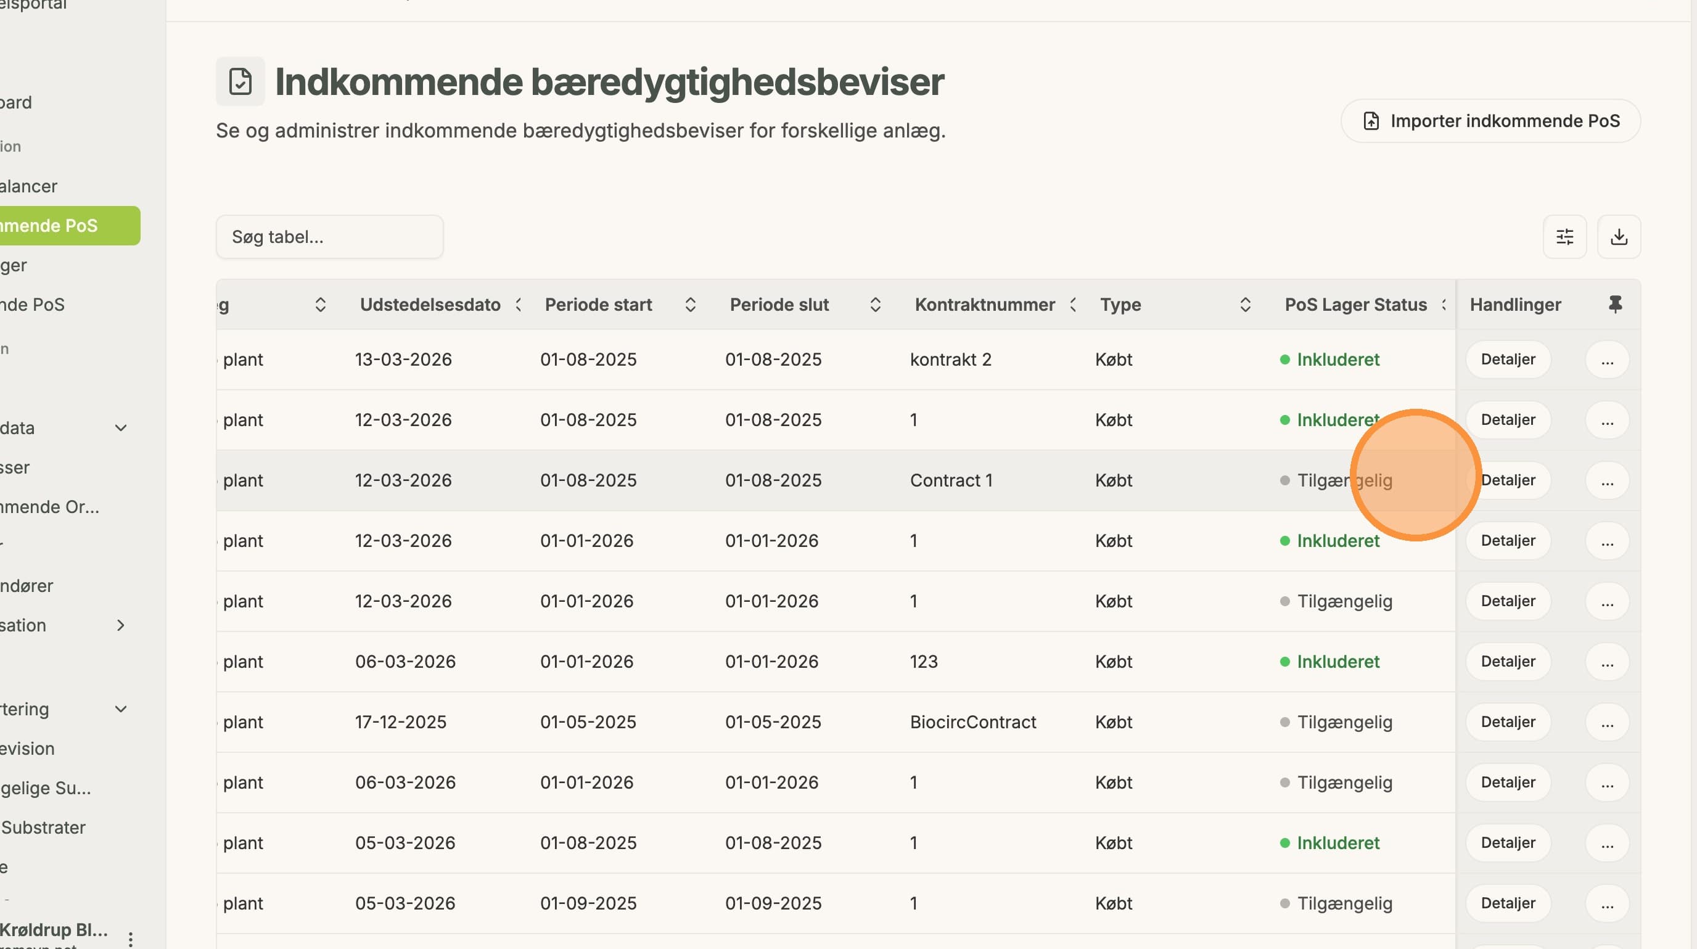Click Inkluderet status in 123 row

click(x=1329, y=662)
